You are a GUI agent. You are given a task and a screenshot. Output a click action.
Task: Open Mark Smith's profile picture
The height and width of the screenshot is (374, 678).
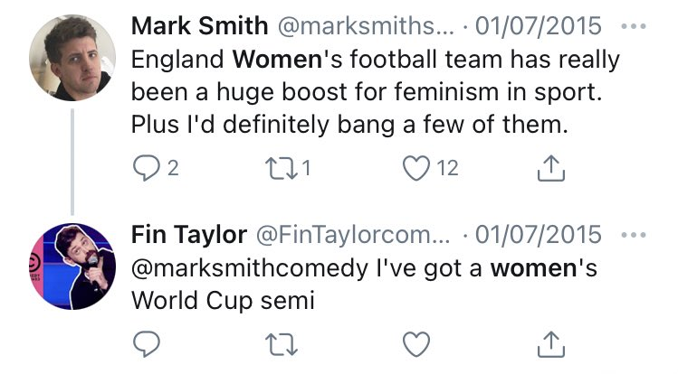[x=73, y=58]
